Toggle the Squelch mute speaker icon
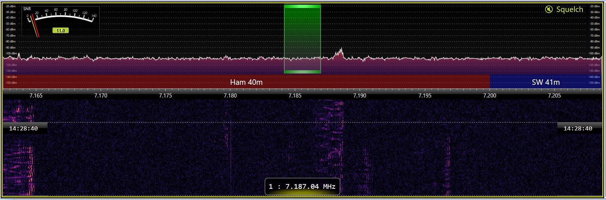Image resolution: width=606 pixels, height=200 pixels. tap(549, 9)
